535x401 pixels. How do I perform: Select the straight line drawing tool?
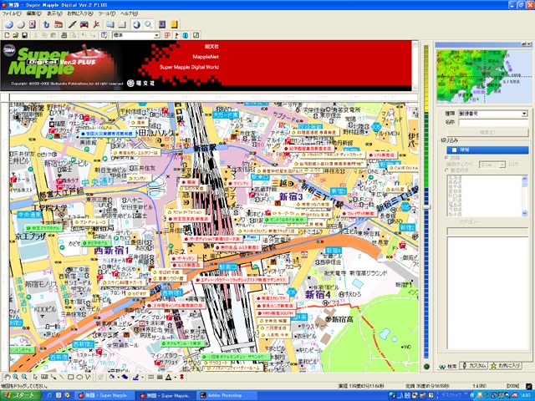point(62,377)
